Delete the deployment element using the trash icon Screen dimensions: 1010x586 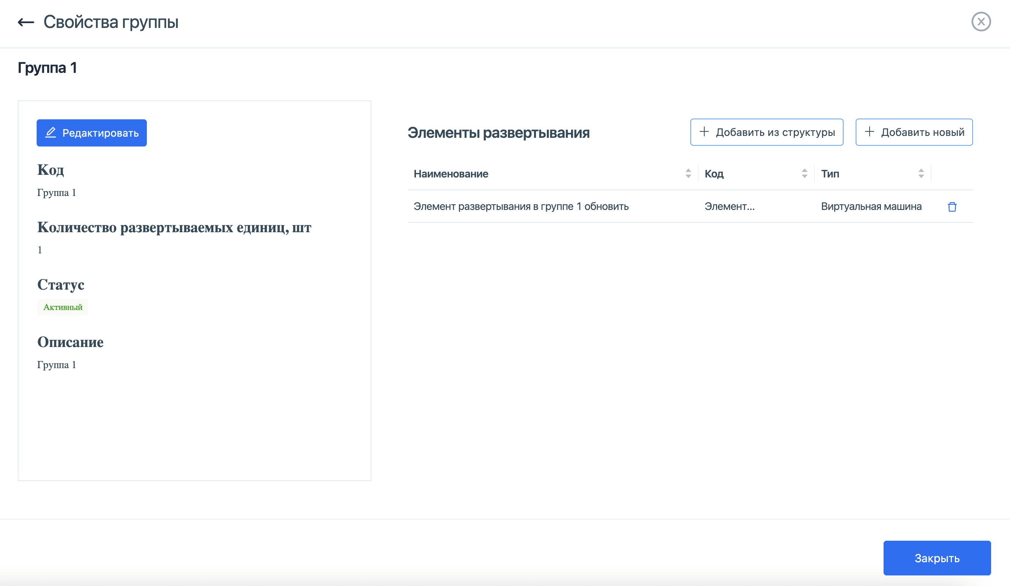[x=953, y=207]
